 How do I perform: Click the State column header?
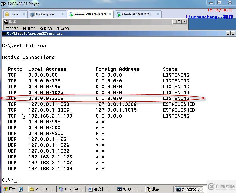(170, 69)
